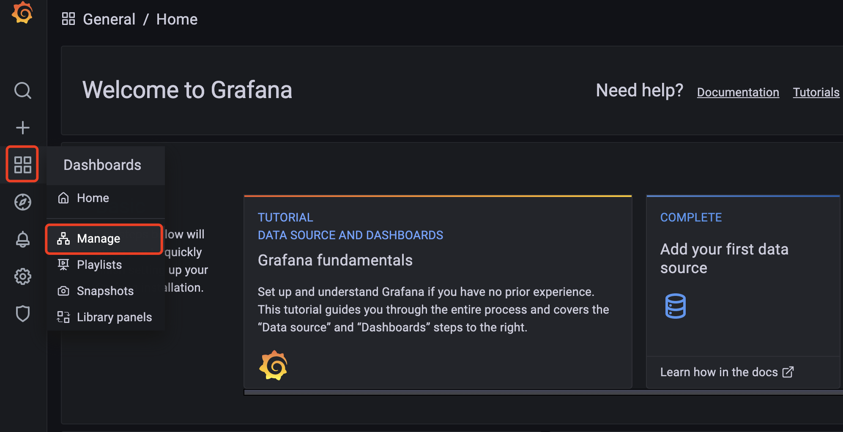This screenshot has height=432, width=843.
Task: Open the Tutorials link
Action: pos(816,92)
